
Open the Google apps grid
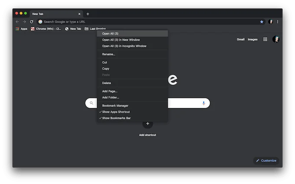(265, 39)
